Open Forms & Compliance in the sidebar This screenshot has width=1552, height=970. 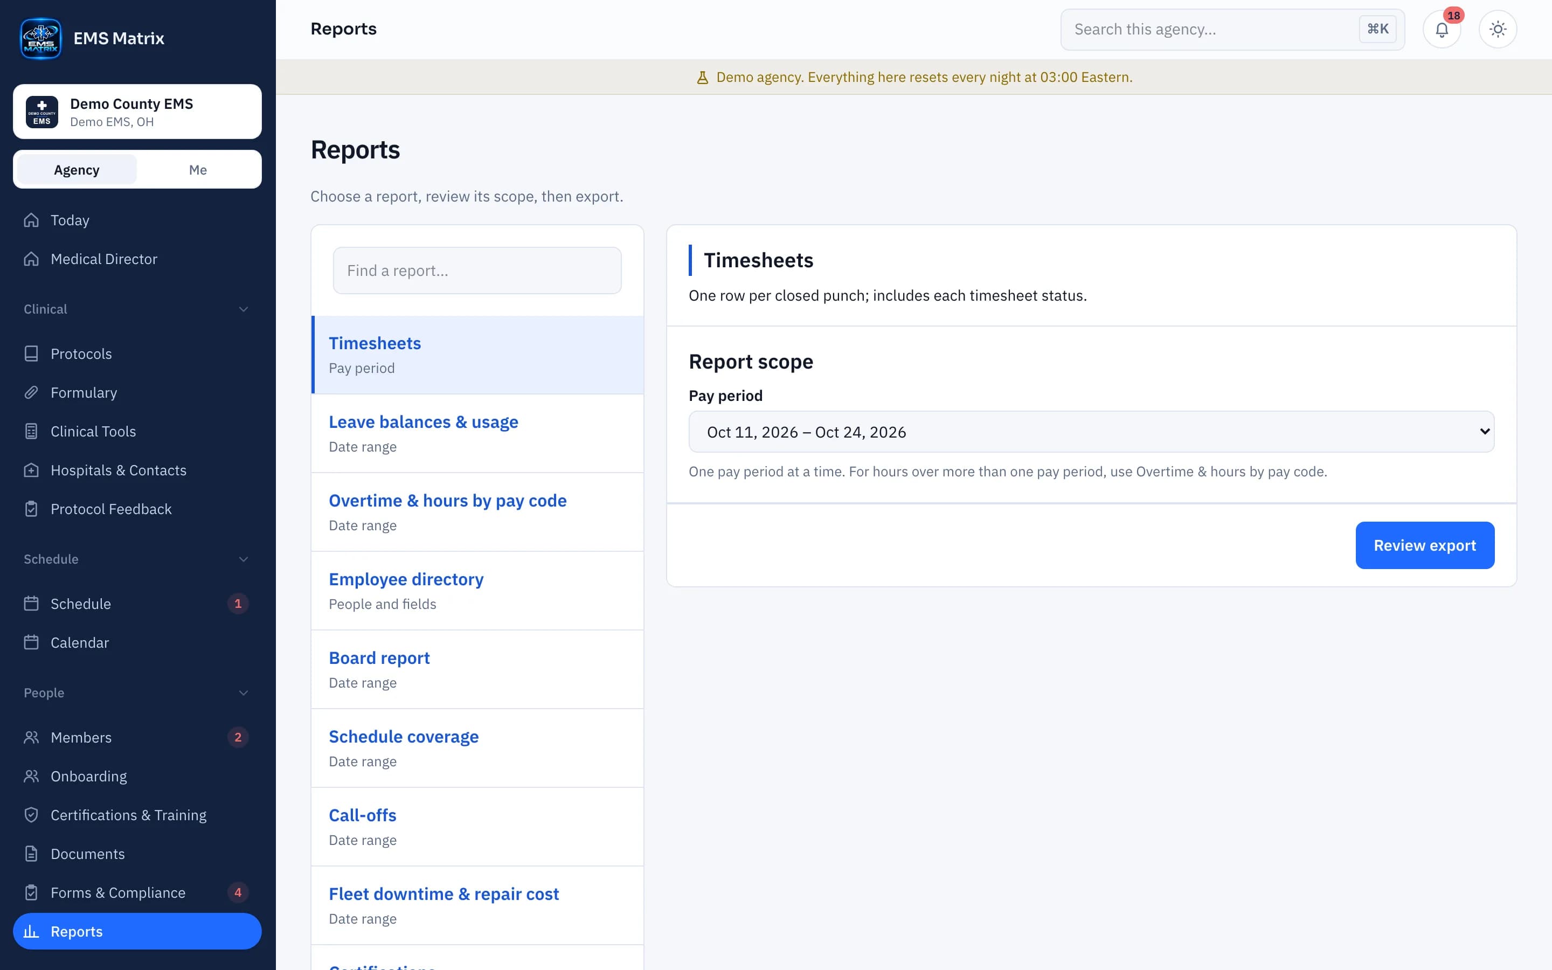(x=137, y=892)
